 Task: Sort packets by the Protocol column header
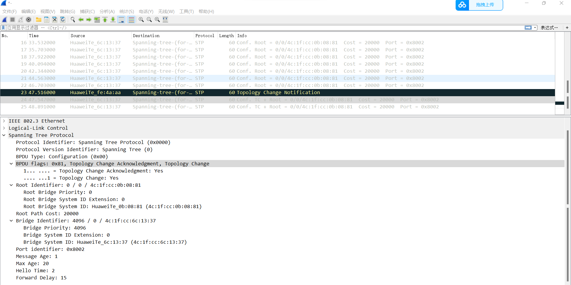click(206, 36)
